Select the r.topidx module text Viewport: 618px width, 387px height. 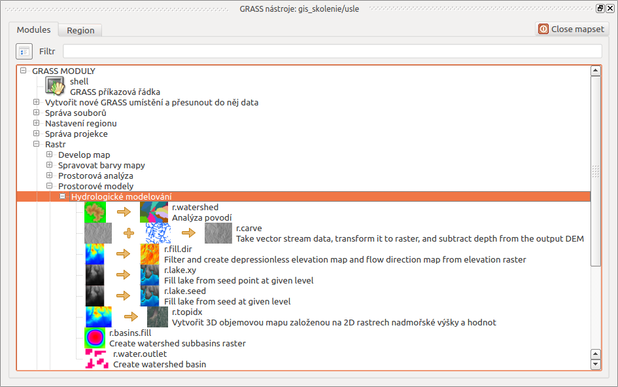[x=187, y=312]
